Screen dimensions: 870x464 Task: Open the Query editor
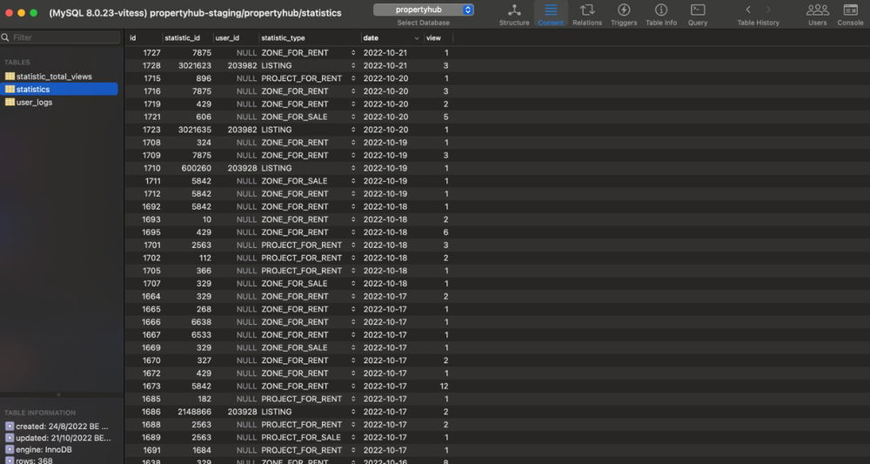coord(698,13)
